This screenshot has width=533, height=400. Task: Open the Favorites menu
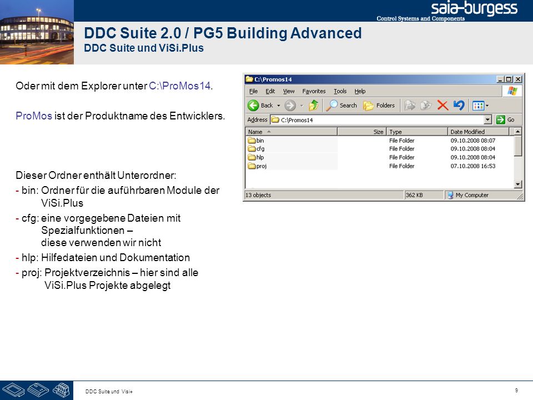314,91
